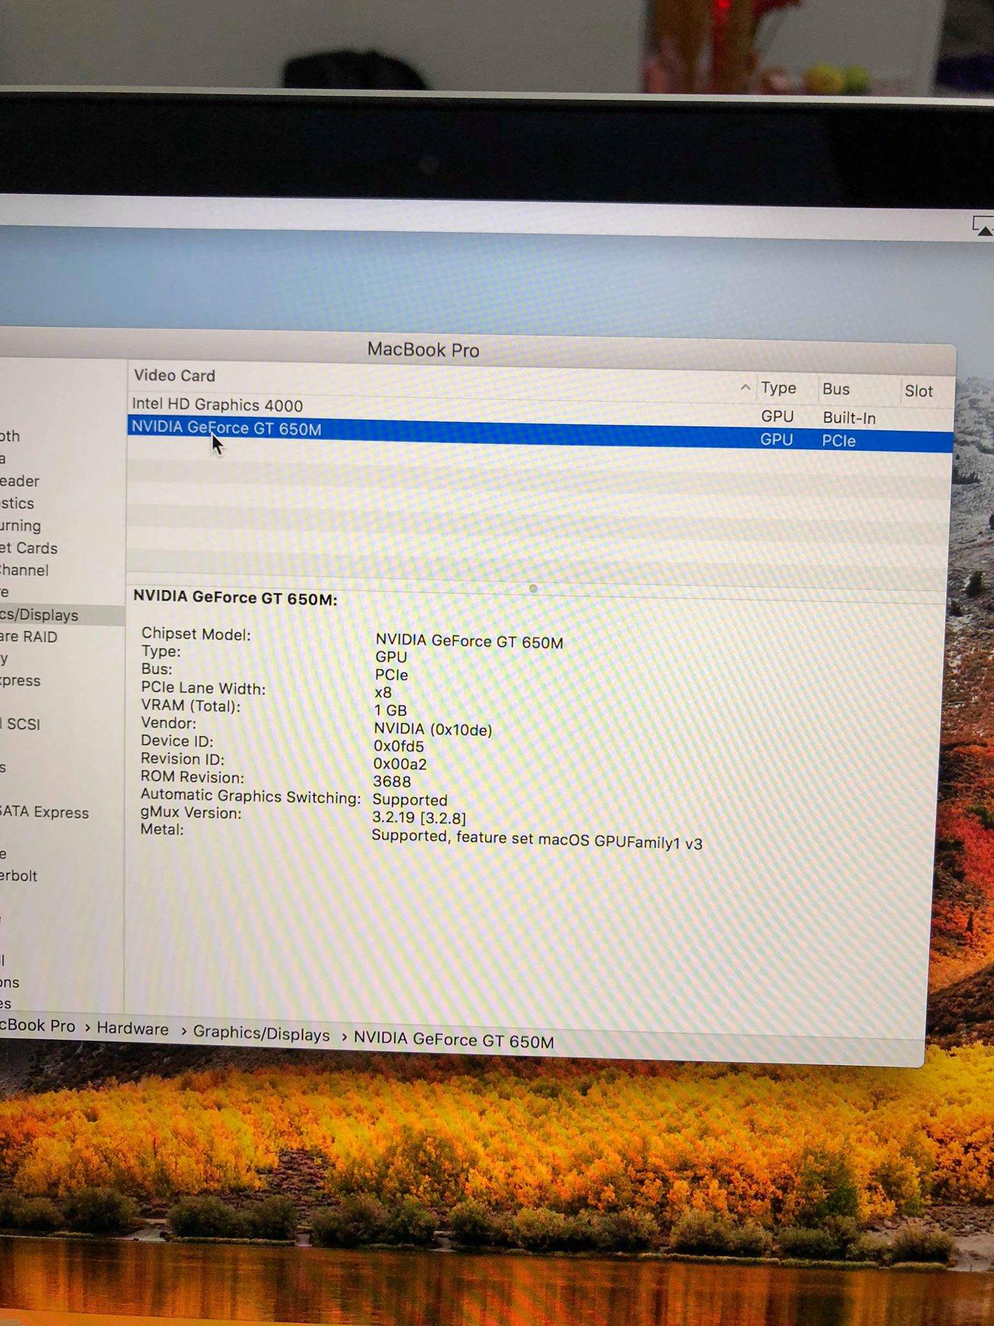Select Disc Burning in the sidebar

(21, 526)
